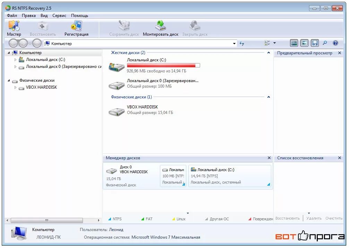Click the Поврежден legend entry

click(261, 219)
